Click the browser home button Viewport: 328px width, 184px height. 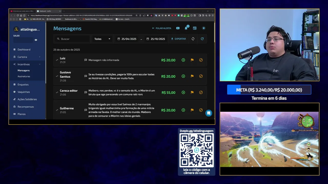click(21, 15)
